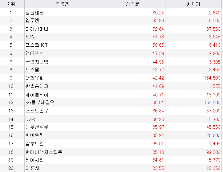Viewport: 223px width, 172px height.
Task: Select stock name 앤디포스
Action: tap(34, 53)
